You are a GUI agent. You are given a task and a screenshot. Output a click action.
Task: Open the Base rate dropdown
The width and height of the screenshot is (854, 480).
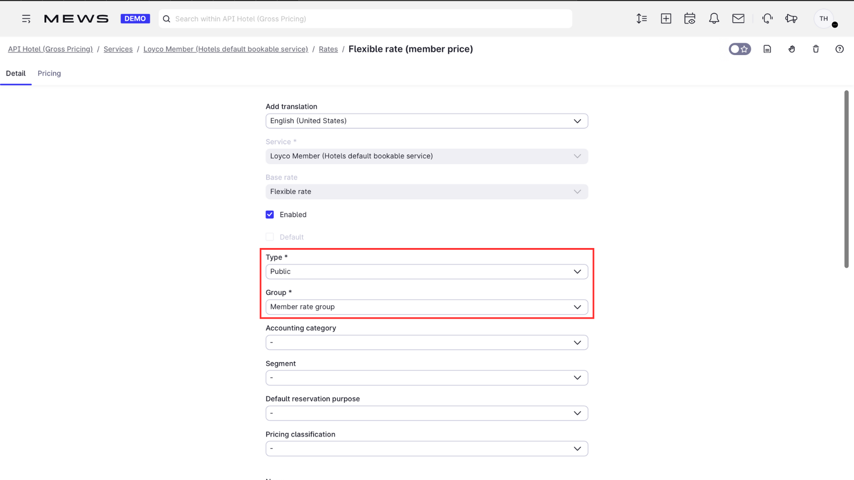[x=427, y=192]
